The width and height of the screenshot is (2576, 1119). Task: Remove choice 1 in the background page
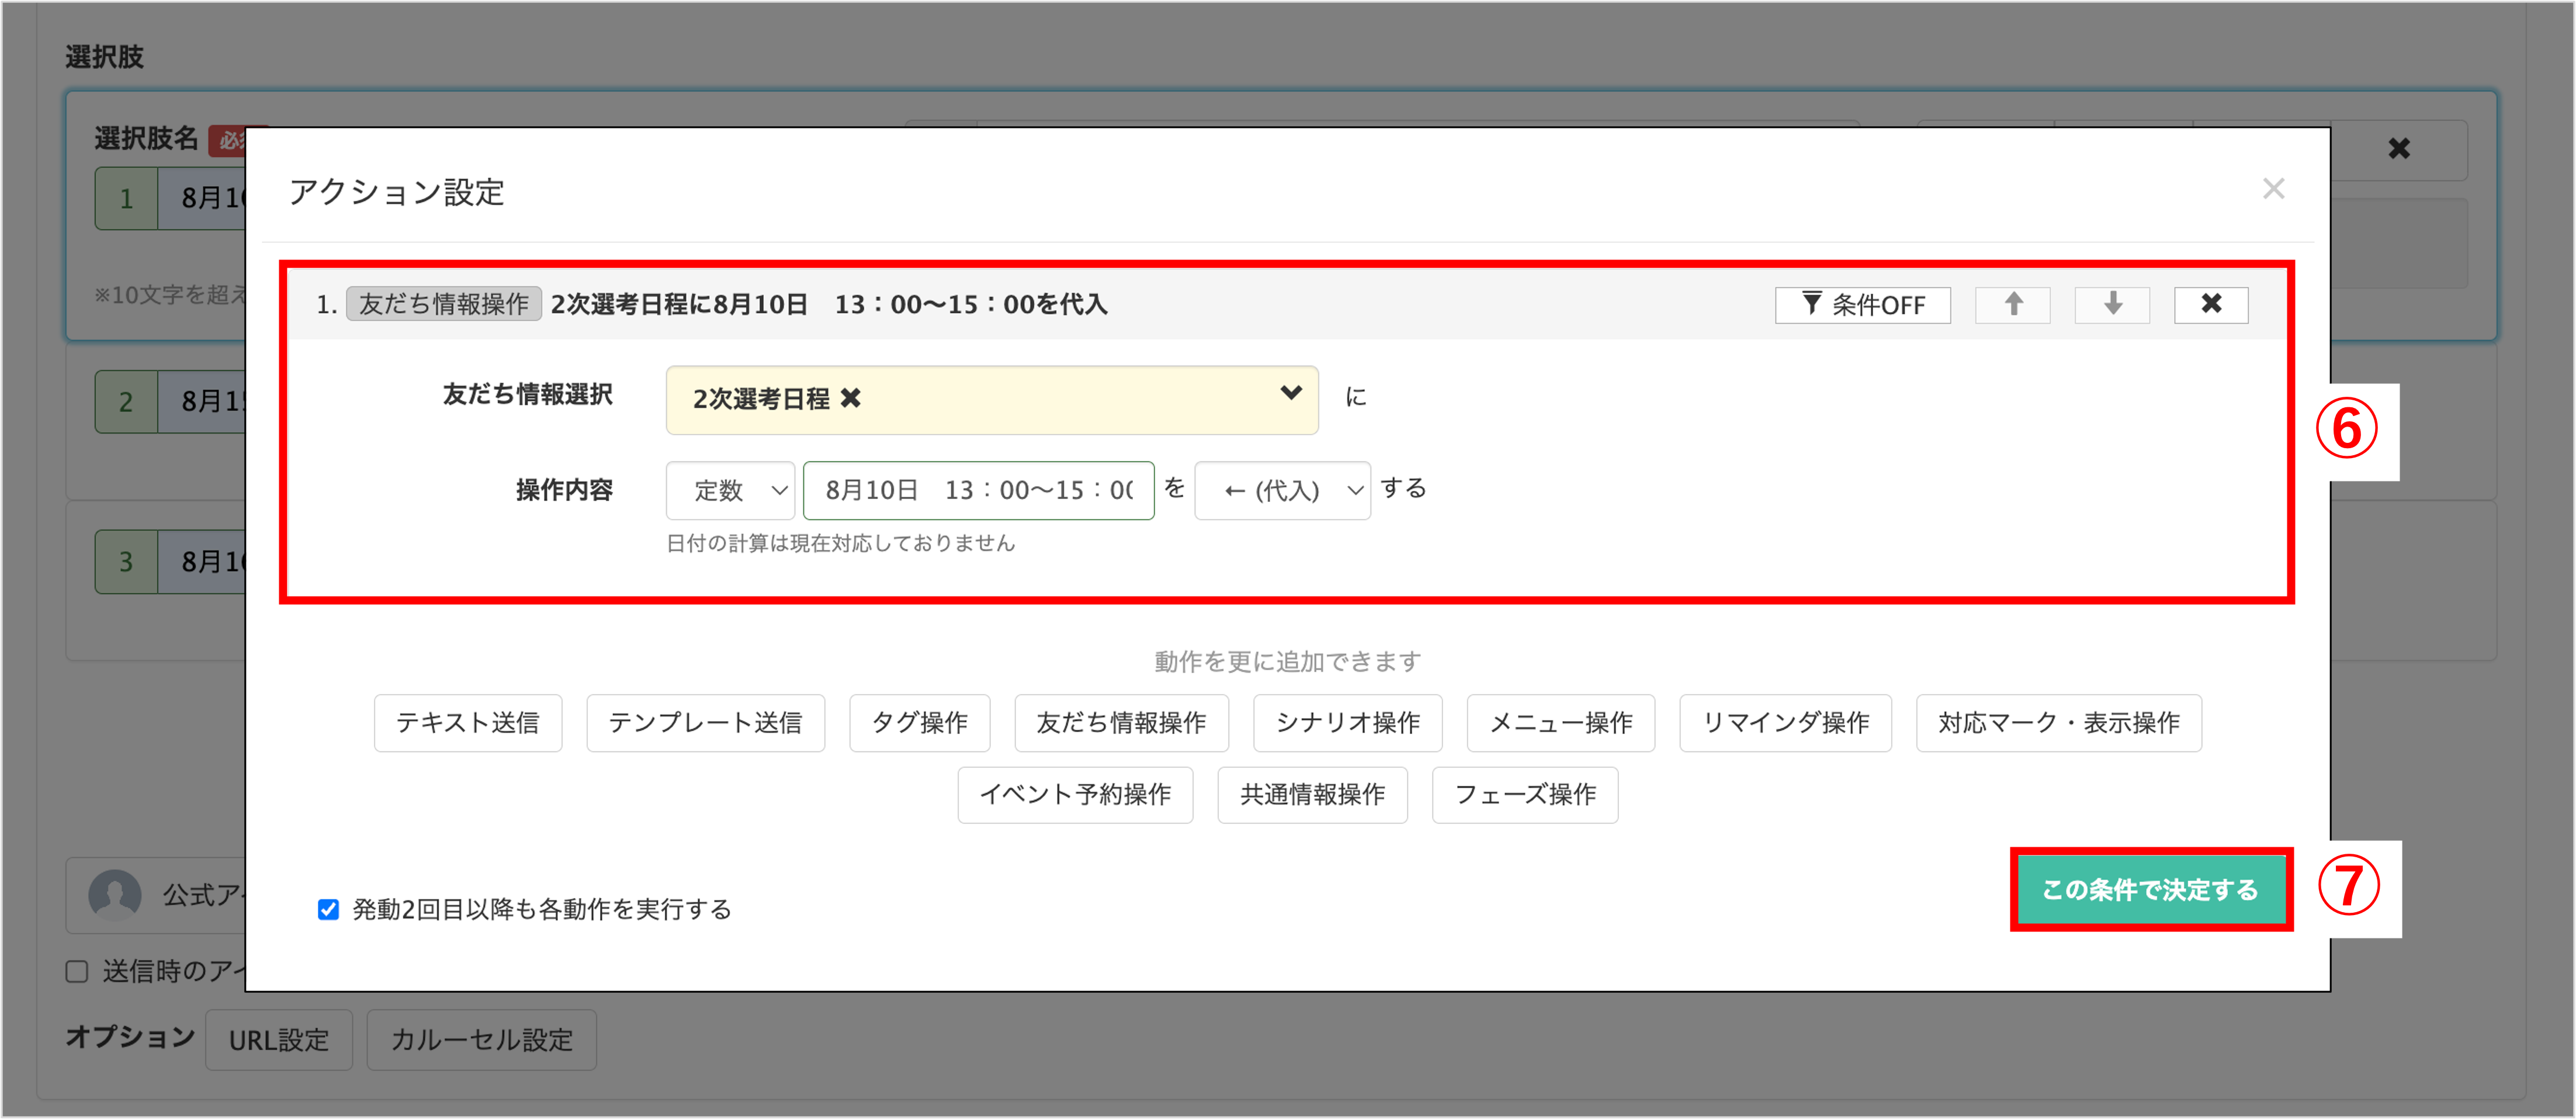click(x=2398, y=149)
